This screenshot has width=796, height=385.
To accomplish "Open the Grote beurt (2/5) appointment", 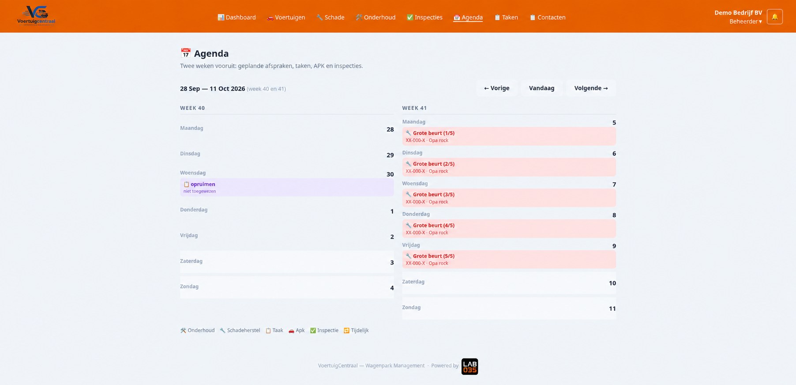I will pyautogui.click(x=509, y=167).
